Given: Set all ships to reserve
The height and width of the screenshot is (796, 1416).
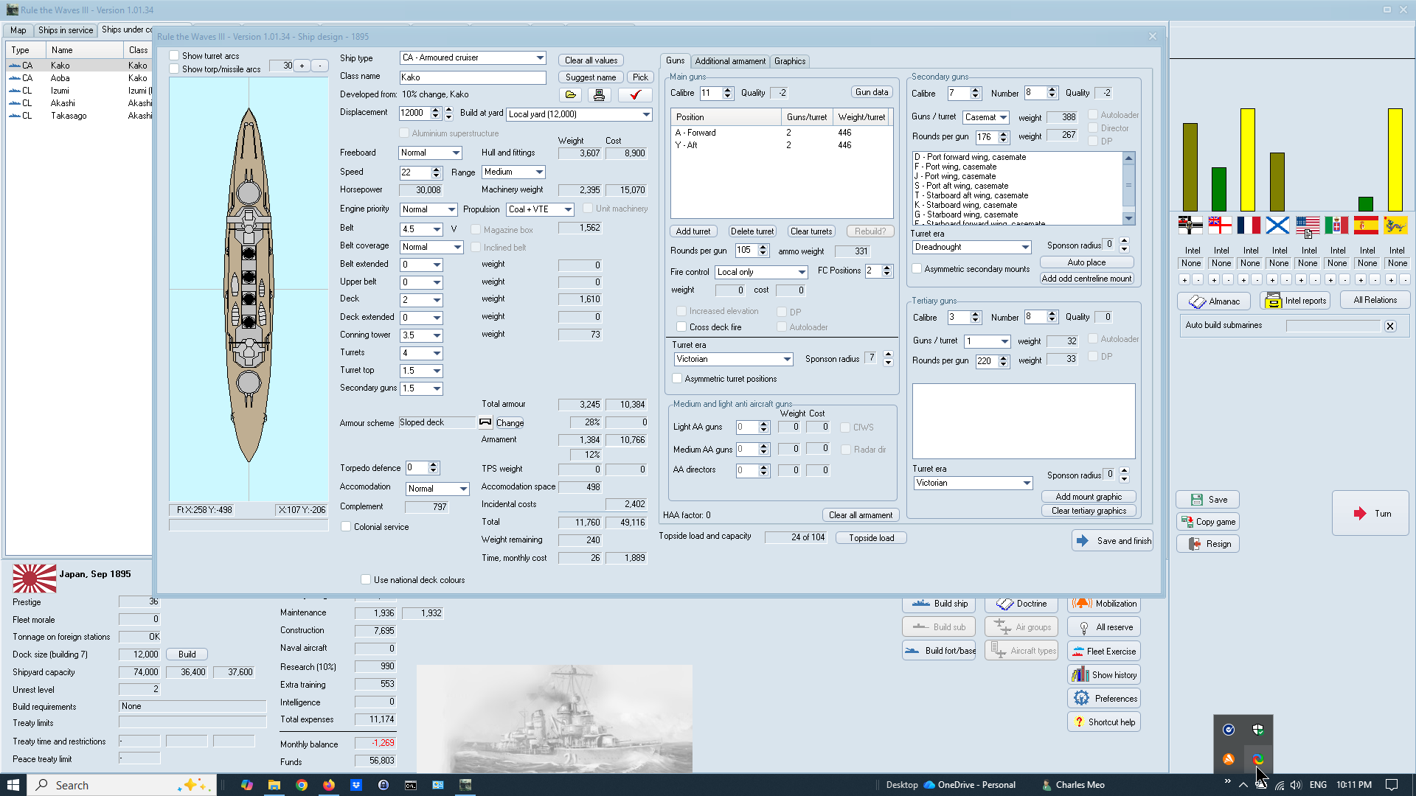Looking at the screenshot, I should (1104, 627).
